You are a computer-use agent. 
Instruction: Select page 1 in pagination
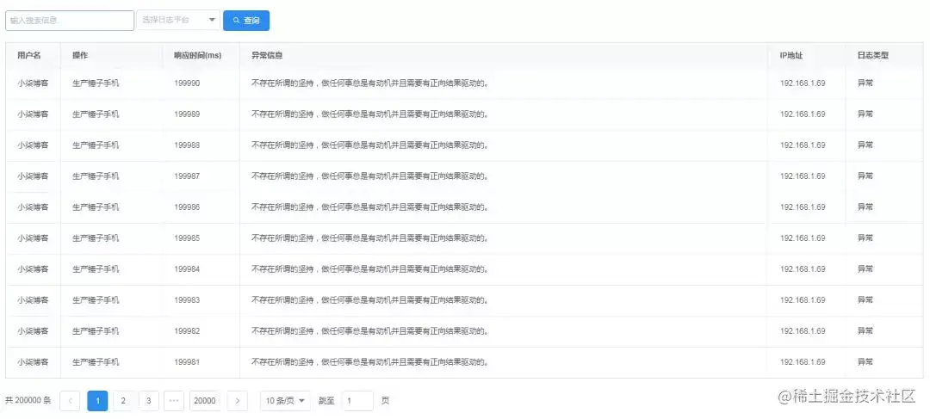97,401
